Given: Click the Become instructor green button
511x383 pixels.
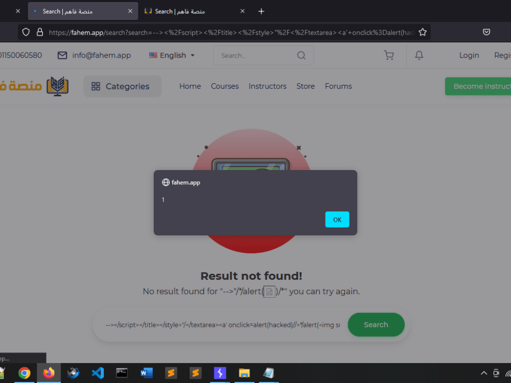Looking at the screenshot, I should coord(478,86).
